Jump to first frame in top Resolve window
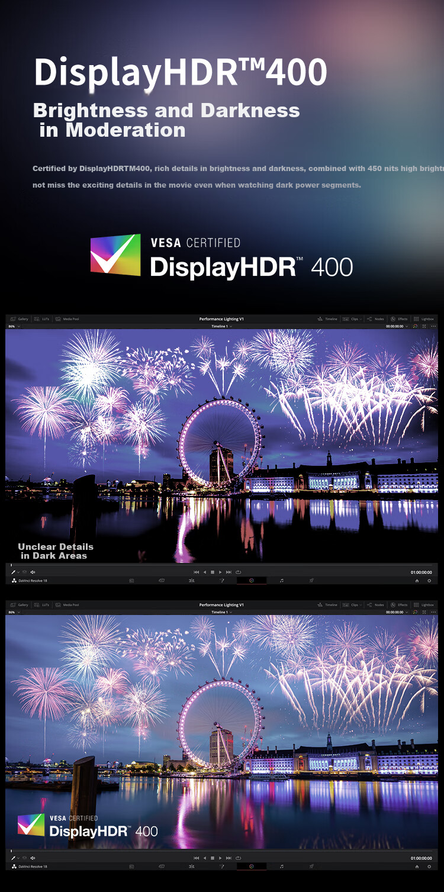Image resolution: width=444 pixels, height=892 pixels. 197,572
